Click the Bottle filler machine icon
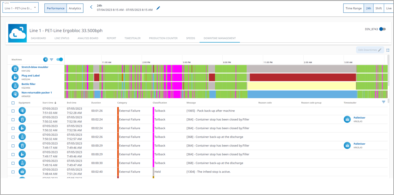Image resolution: width=394 pixels, height=195 pixels. click(x=15, y=86)
